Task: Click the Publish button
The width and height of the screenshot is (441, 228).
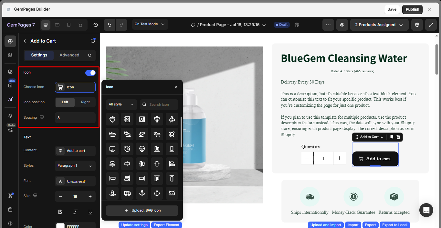Action: (x=412, y=9)
